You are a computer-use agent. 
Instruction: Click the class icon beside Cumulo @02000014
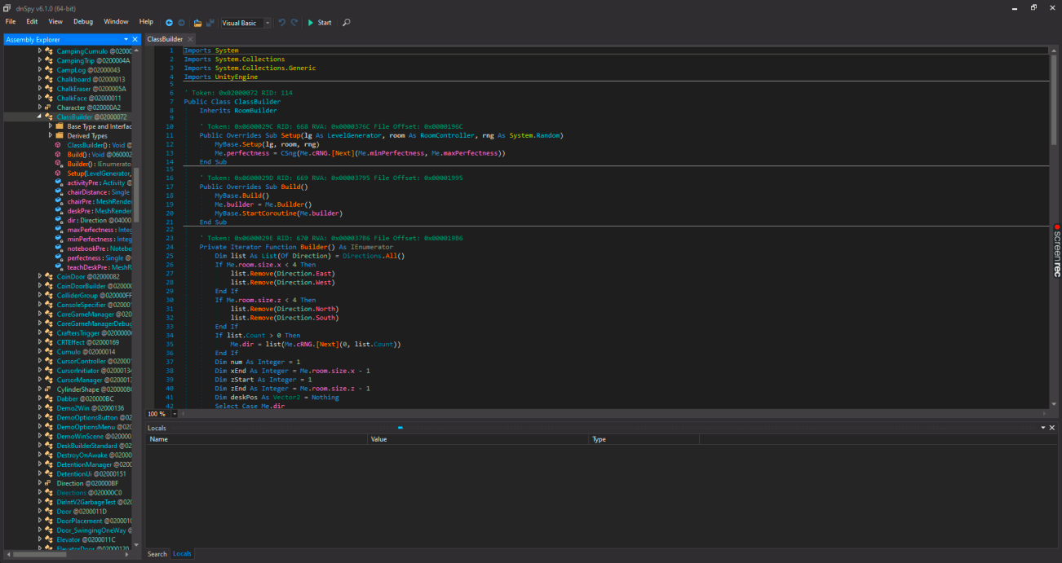point(49,352)
